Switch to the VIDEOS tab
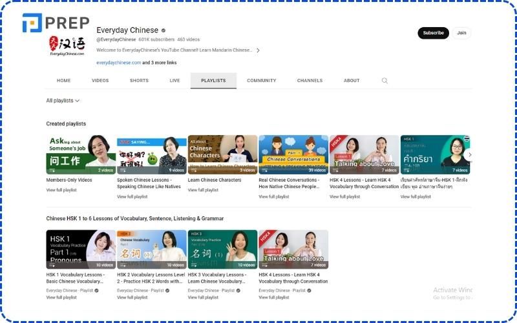This screenshot has width=517, height=323. coord(100,80)
